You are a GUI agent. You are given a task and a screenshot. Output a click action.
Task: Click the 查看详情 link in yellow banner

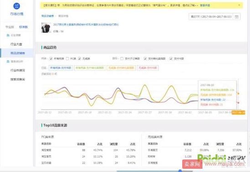205,5
